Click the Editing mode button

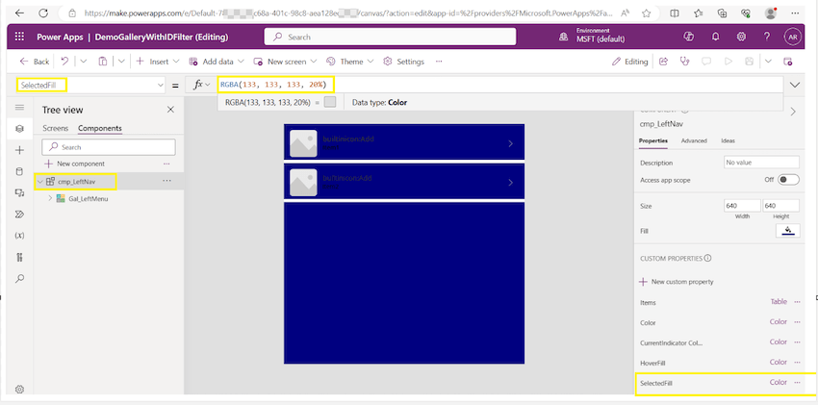[x=629, y=62]
